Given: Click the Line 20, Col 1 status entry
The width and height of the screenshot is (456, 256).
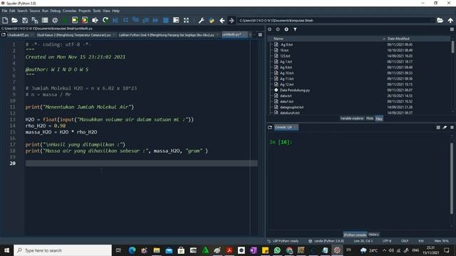Looking at the screenshot, I should tap(363, 241).
